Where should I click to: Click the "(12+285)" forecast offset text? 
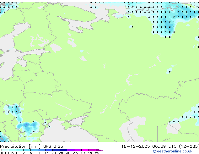pyautogui.click(x=189, y=146)
